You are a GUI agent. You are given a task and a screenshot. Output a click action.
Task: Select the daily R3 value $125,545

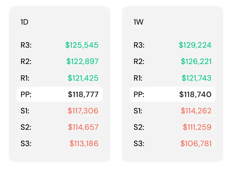click(82, 45)
